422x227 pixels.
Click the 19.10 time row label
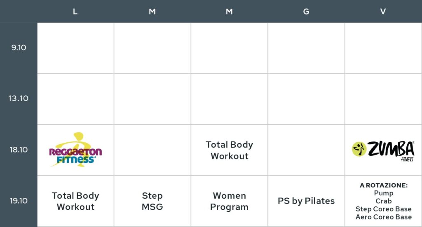point(19,201)
